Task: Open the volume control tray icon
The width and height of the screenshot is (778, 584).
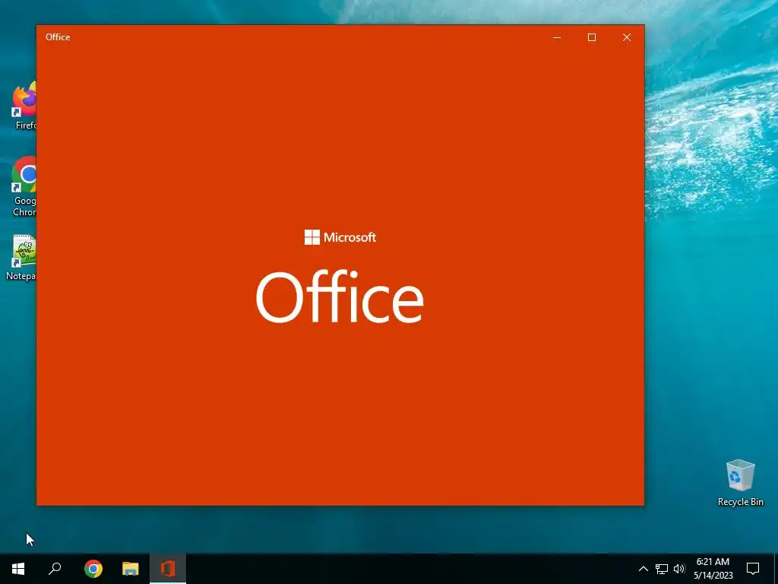Action: click(679, 569)
